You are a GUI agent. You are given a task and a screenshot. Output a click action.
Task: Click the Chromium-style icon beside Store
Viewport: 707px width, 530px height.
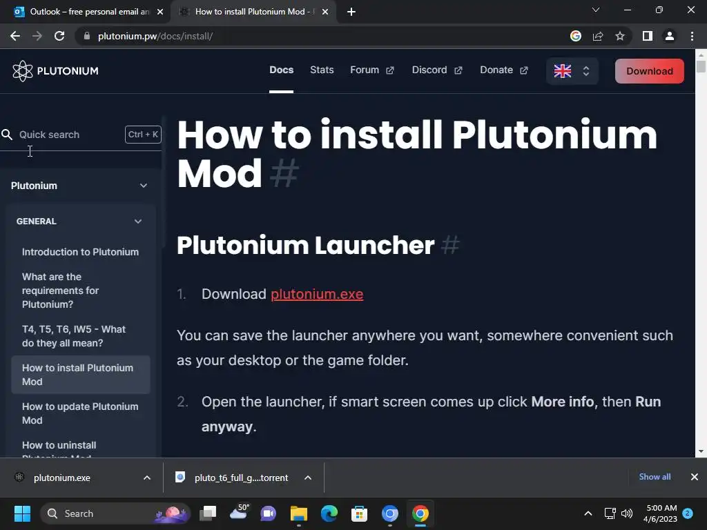(x=389, y=513)
